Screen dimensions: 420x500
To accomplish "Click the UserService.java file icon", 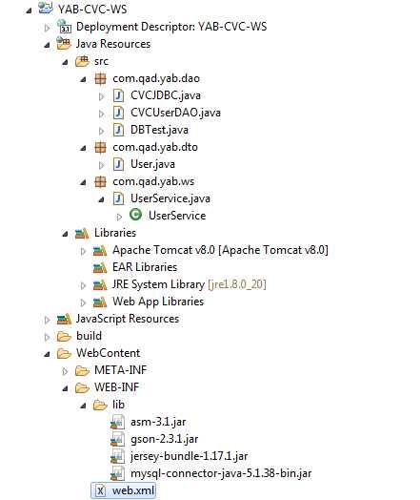I will point(118,198).
